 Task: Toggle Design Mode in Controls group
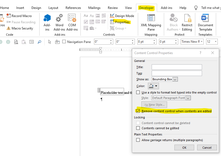[x=122, y=16]
